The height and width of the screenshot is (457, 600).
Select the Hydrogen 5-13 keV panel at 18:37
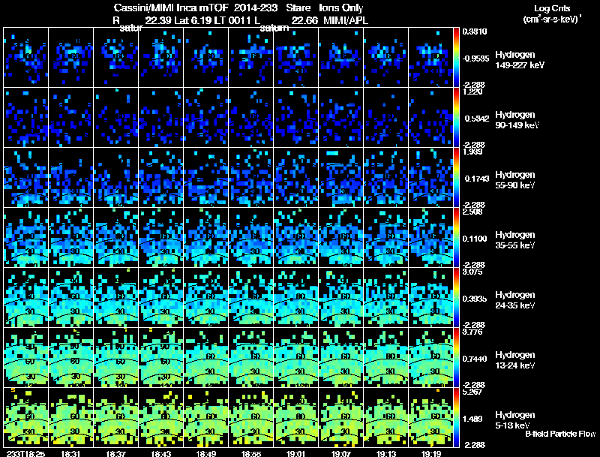pyautogui.click(x=116, y=417)
